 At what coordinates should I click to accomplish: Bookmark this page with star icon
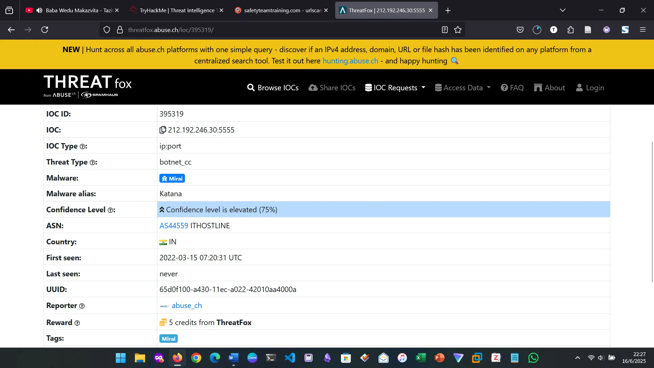click(x=458, y=30)
